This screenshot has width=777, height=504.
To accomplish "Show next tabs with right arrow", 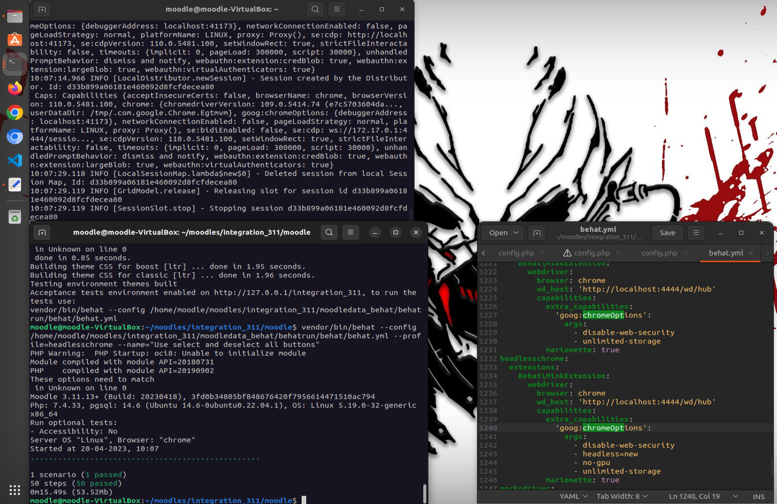I will [767, 253].
